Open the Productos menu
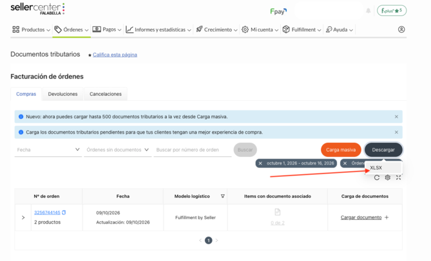The image size is (431, 261). click(x=32, y=30)
